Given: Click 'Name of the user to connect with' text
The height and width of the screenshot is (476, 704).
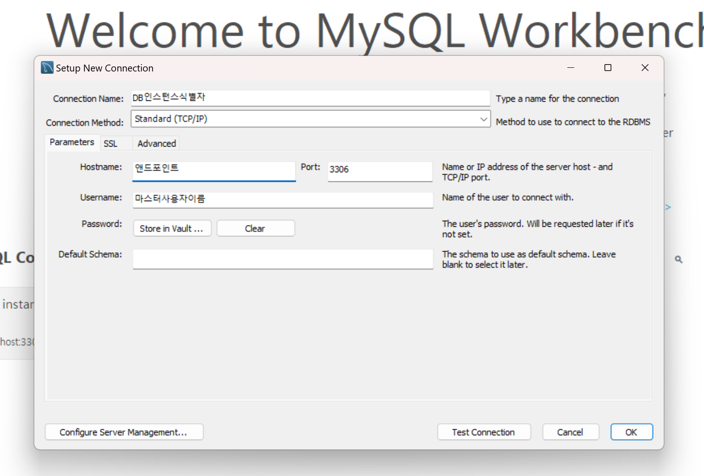Looking at the screenshot, I should point(508,197).
